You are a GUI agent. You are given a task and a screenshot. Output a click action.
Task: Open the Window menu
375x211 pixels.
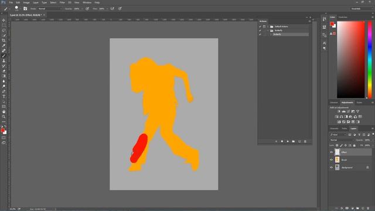[x=87, y=2]
